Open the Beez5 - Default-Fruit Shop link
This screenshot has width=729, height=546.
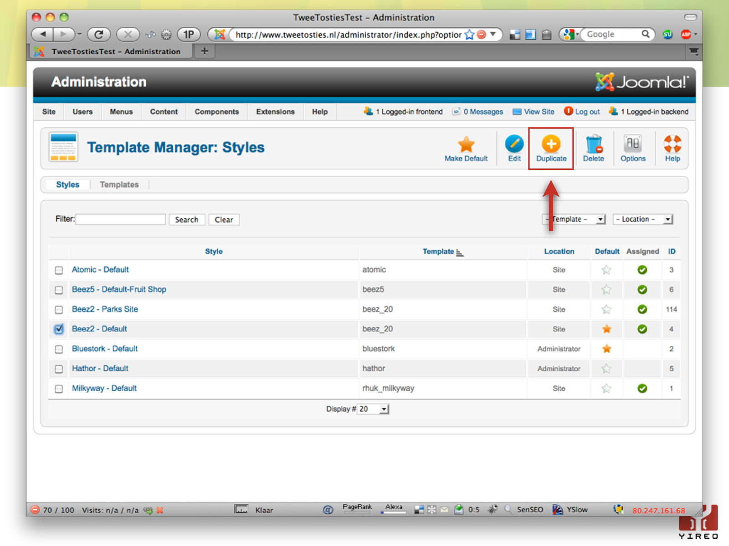coord(119,289)
